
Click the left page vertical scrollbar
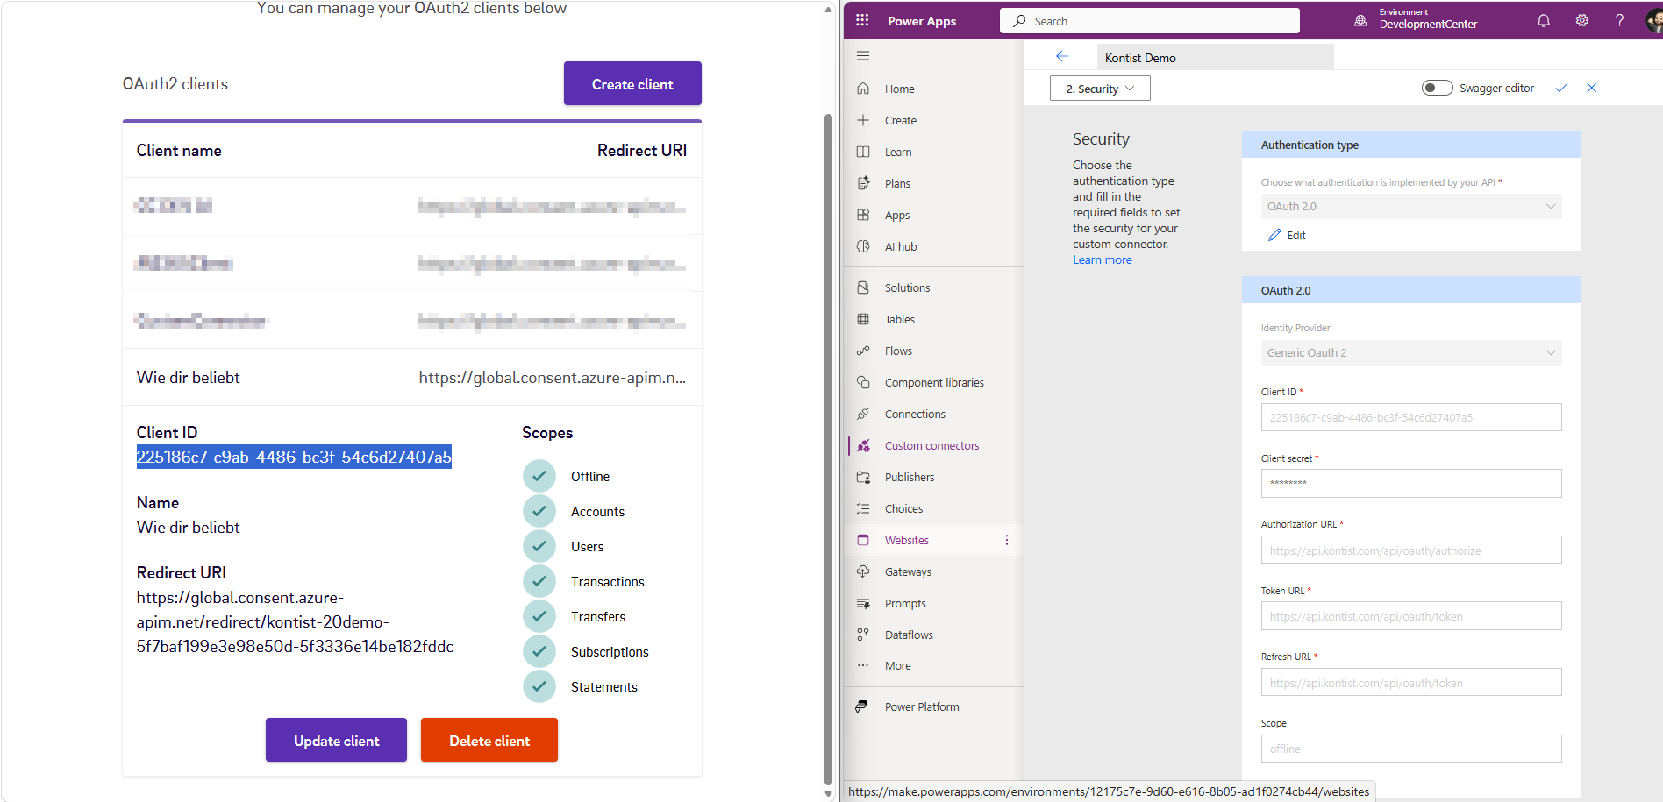(x=828, y=438)
